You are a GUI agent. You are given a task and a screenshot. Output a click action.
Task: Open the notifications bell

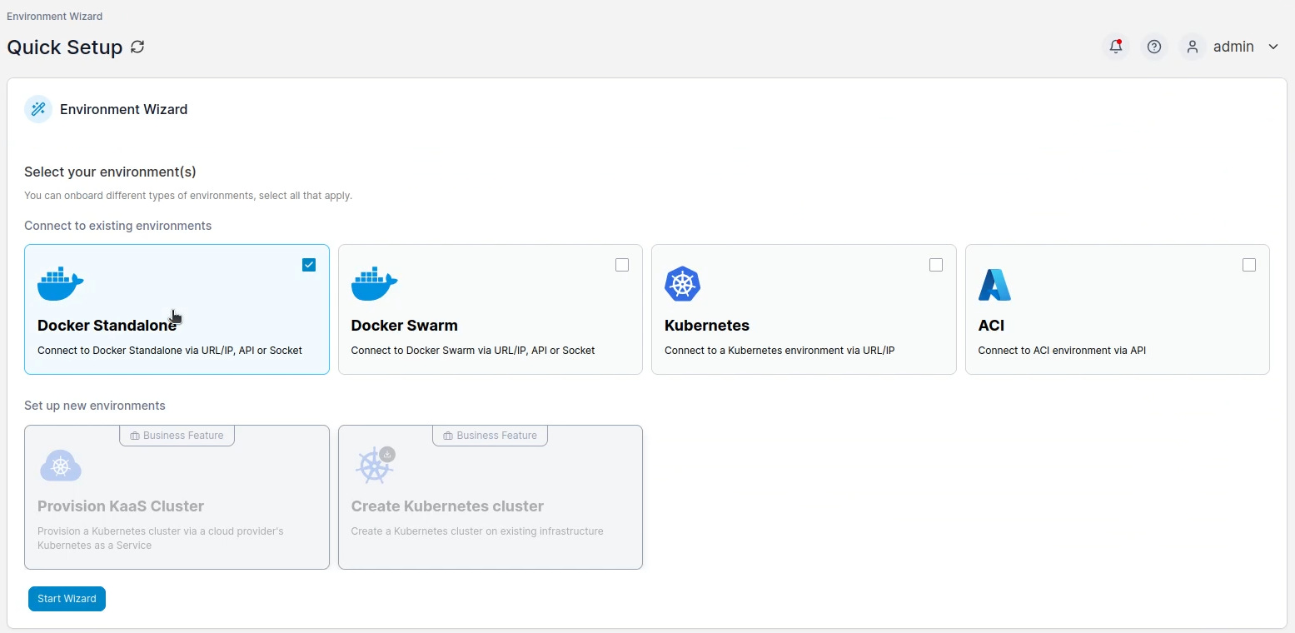1116,47
